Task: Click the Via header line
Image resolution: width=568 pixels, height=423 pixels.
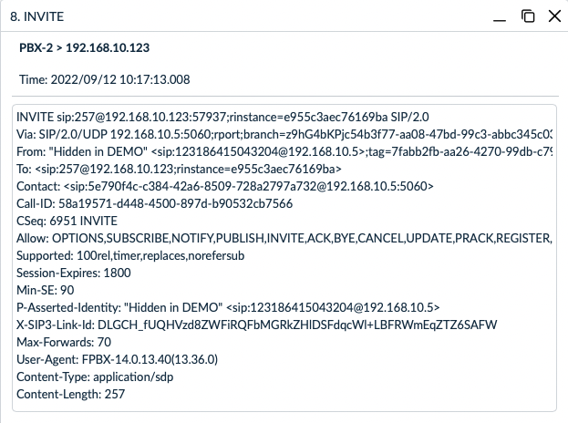Action: click(284, 134)
